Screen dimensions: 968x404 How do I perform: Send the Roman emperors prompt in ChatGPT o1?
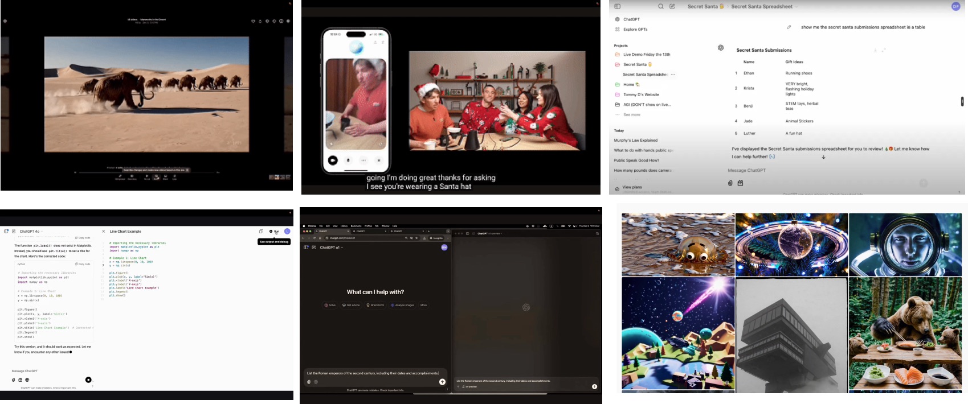pos(442,382)
